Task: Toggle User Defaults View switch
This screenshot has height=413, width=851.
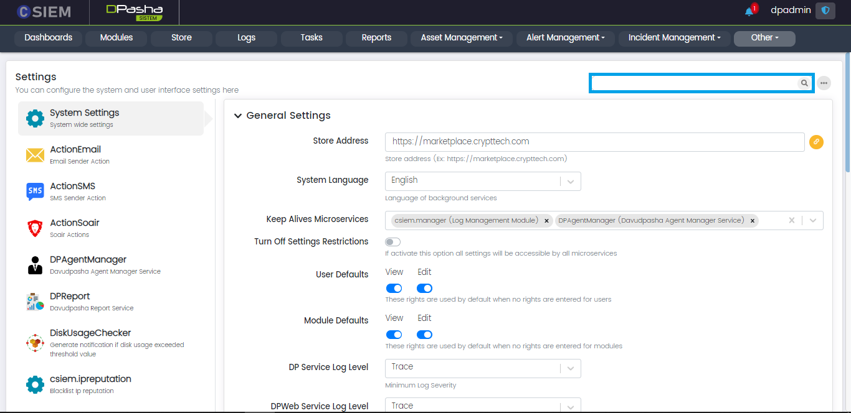Action: (x=394, y=289)
